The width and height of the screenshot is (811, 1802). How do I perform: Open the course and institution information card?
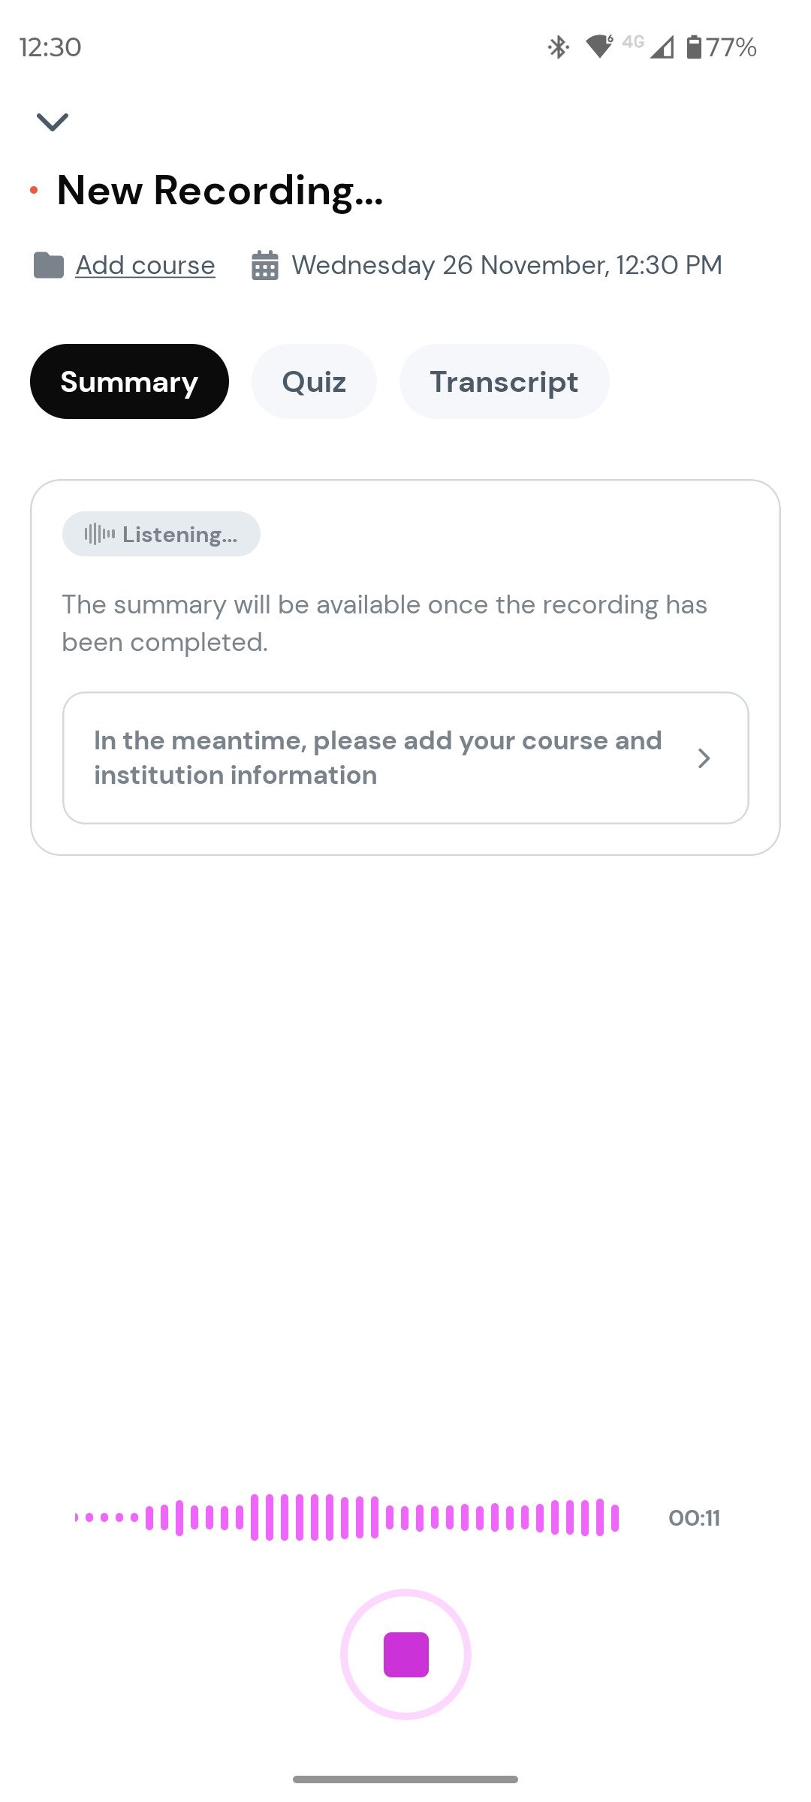[x=377, y=758]
